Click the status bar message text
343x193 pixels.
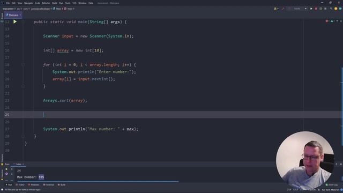(x=23, y=190)
